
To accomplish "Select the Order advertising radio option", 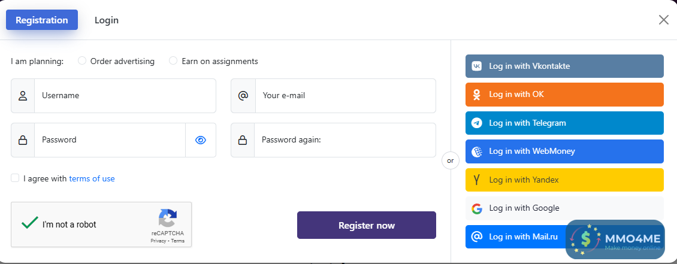I will (82, 61).
